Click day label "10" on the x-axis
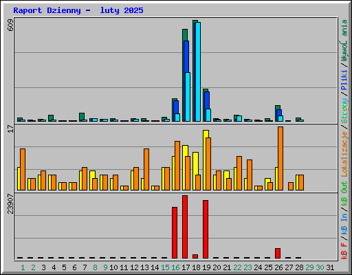The image size is (352, 275). [113, 267]
